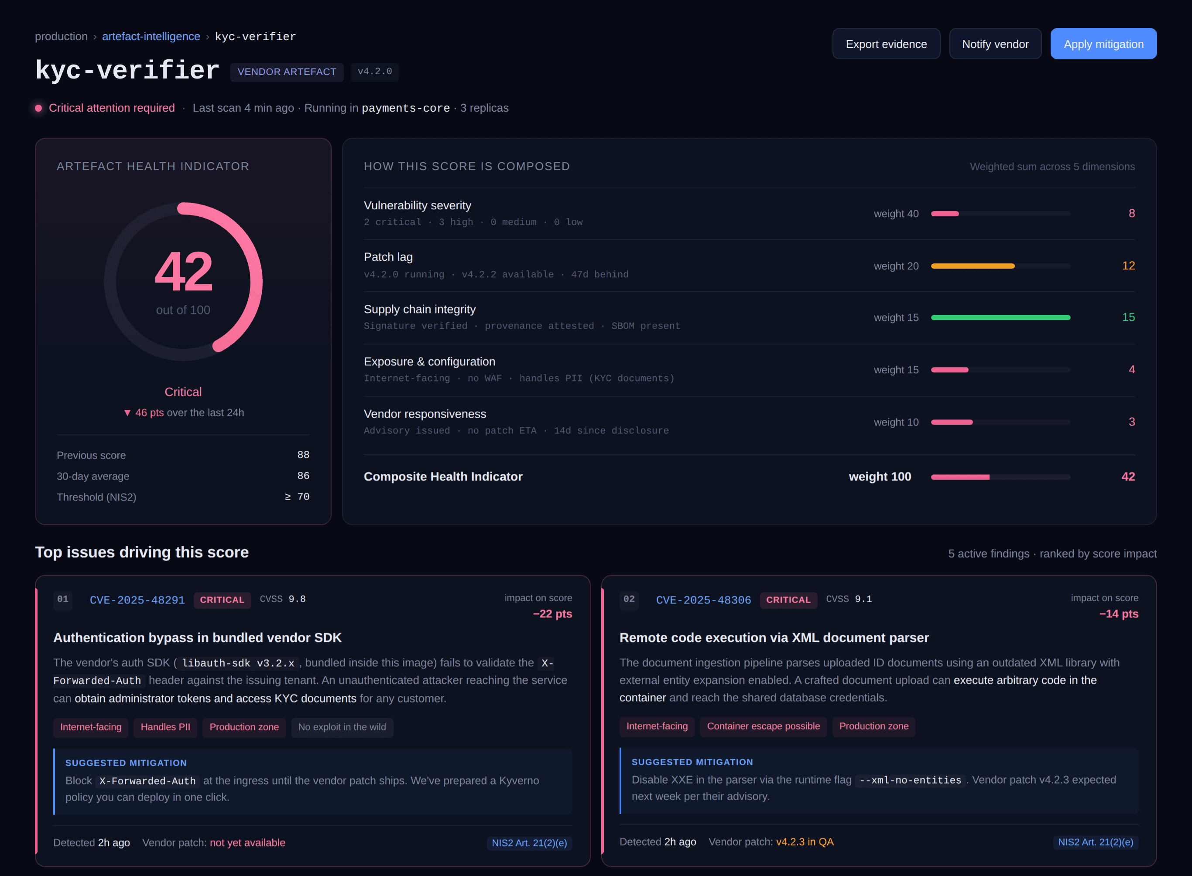Screen dimensions: 1192x876
Task: Click the Supply chain integrity green bar
Action: [1000, 317]
